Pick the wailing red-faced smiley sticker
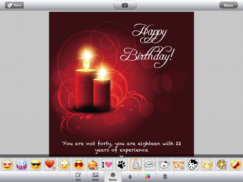 [78, 164]
